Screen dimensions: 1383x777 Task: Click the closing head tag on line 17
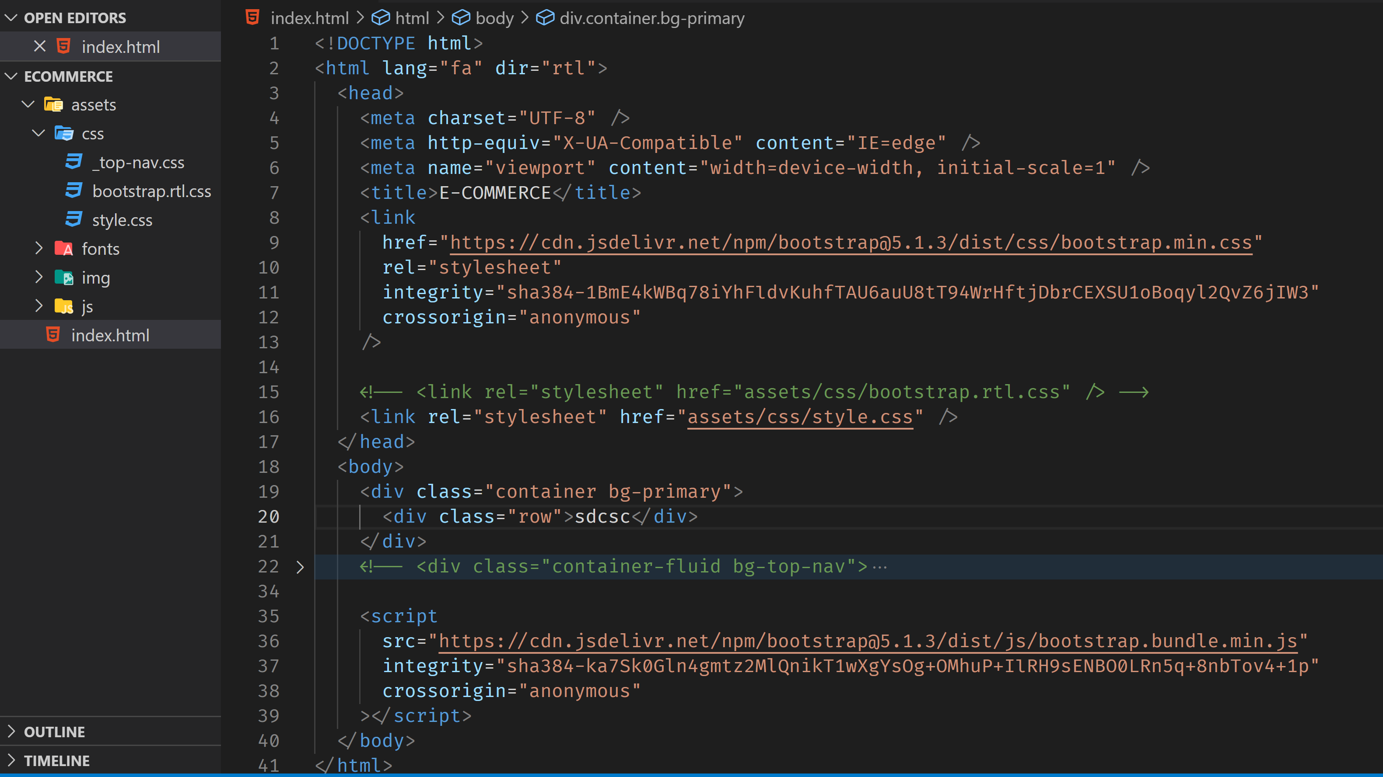[x=376, y=442]
